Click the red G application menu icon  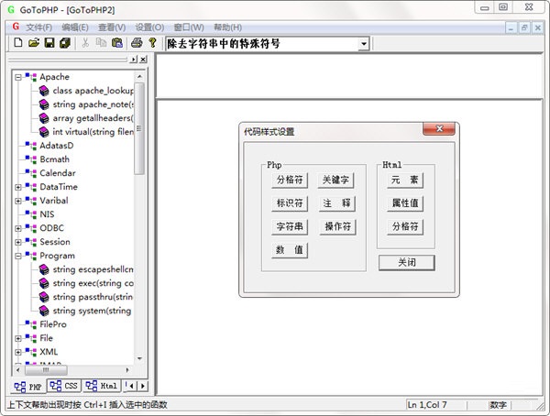(16, 27)
